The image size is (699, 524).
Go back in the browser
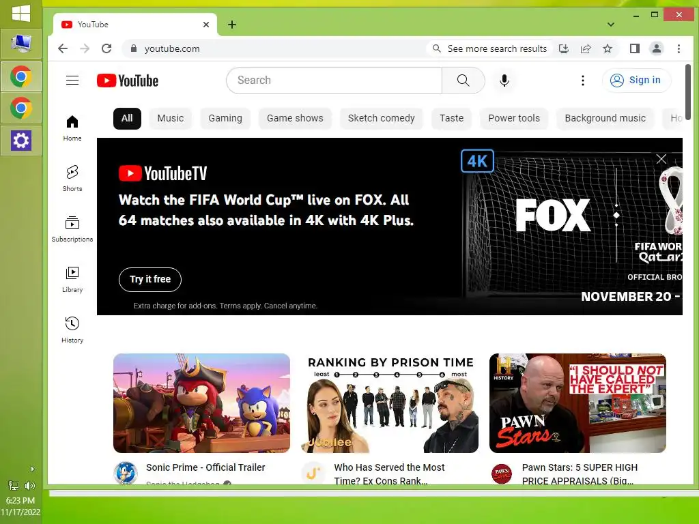click(x=63, y=48)
